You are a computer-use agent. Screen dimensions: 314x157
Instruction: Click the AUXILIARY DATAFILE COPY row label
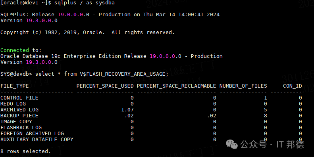[x=37, y=140]
